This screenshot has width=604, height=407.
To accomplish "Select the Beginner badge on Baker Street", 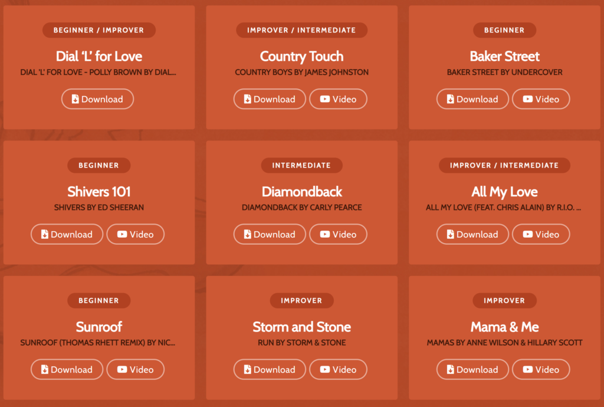I will [505, 30].
